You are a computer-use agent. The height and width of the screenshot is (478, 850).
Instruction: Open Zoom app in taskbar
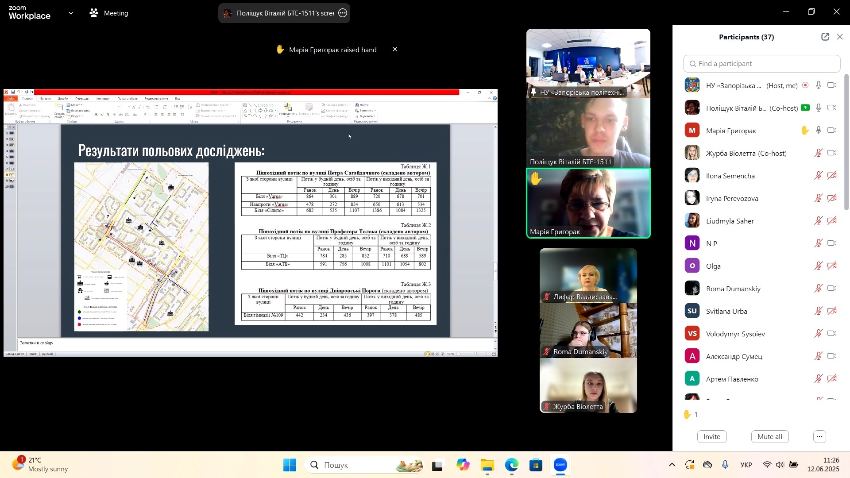point(560,465)
